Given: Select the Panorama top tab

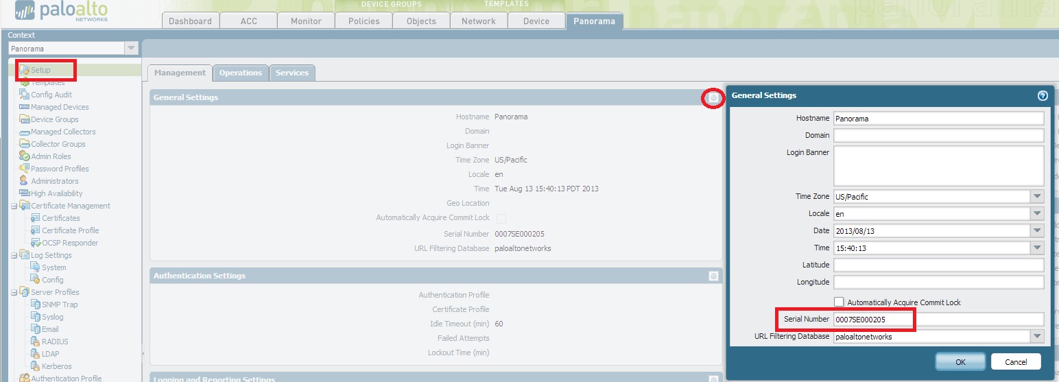Looking at the screenshot, I should [x=594, y=21].
